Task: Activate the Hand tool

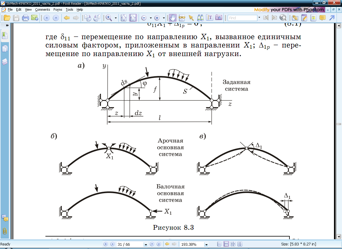Action: [x=173, y=18]
